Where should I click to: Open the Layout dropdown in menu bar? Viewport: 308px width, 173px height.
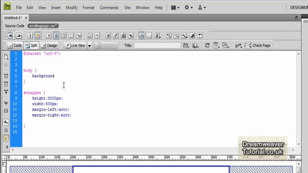(x=175, y=8)
